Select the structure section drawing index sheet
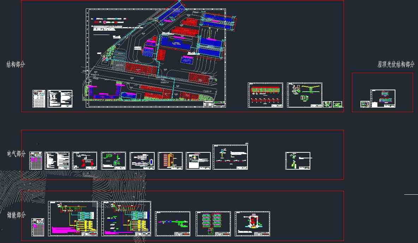418x243 pixels. coord(39,99)
